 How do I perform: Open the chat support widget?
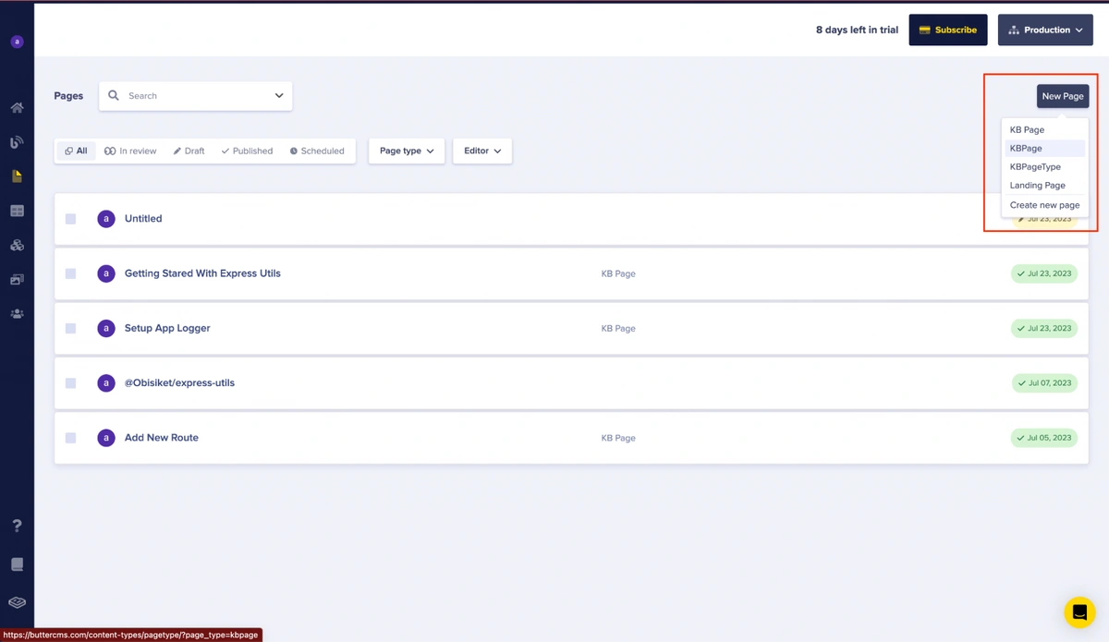tap(1079, 612)
